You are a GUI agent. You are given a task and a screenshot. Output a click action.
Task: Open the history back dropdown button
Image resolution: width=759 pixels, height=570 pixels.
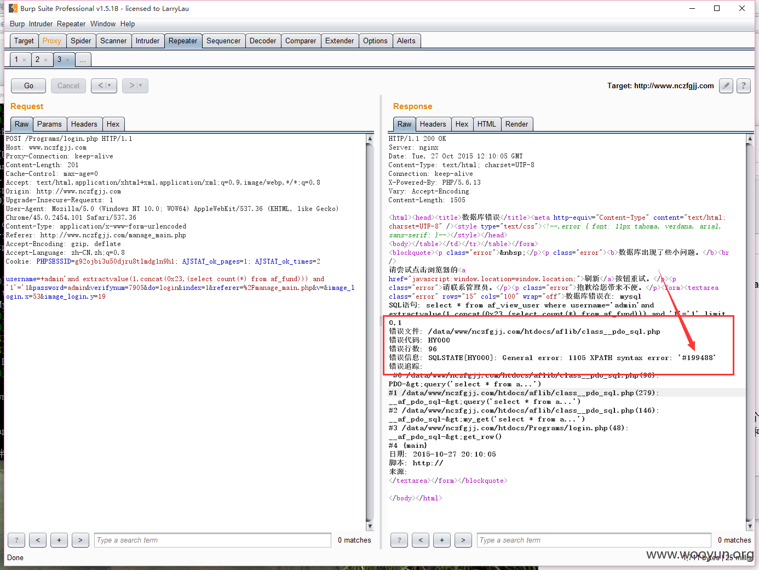(x=104, y=86)
